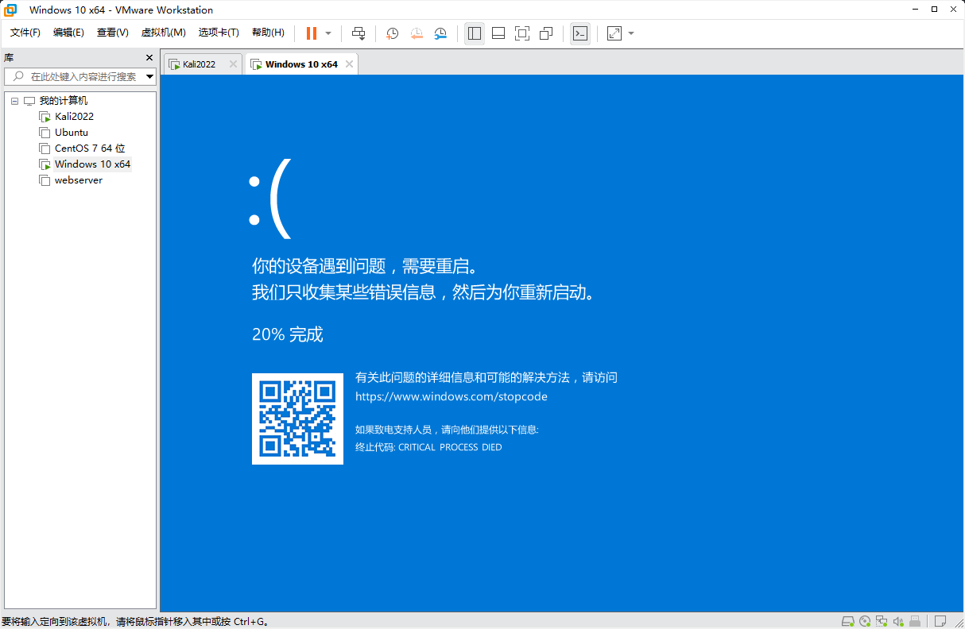Click the library search input field

tap(79, 76)
